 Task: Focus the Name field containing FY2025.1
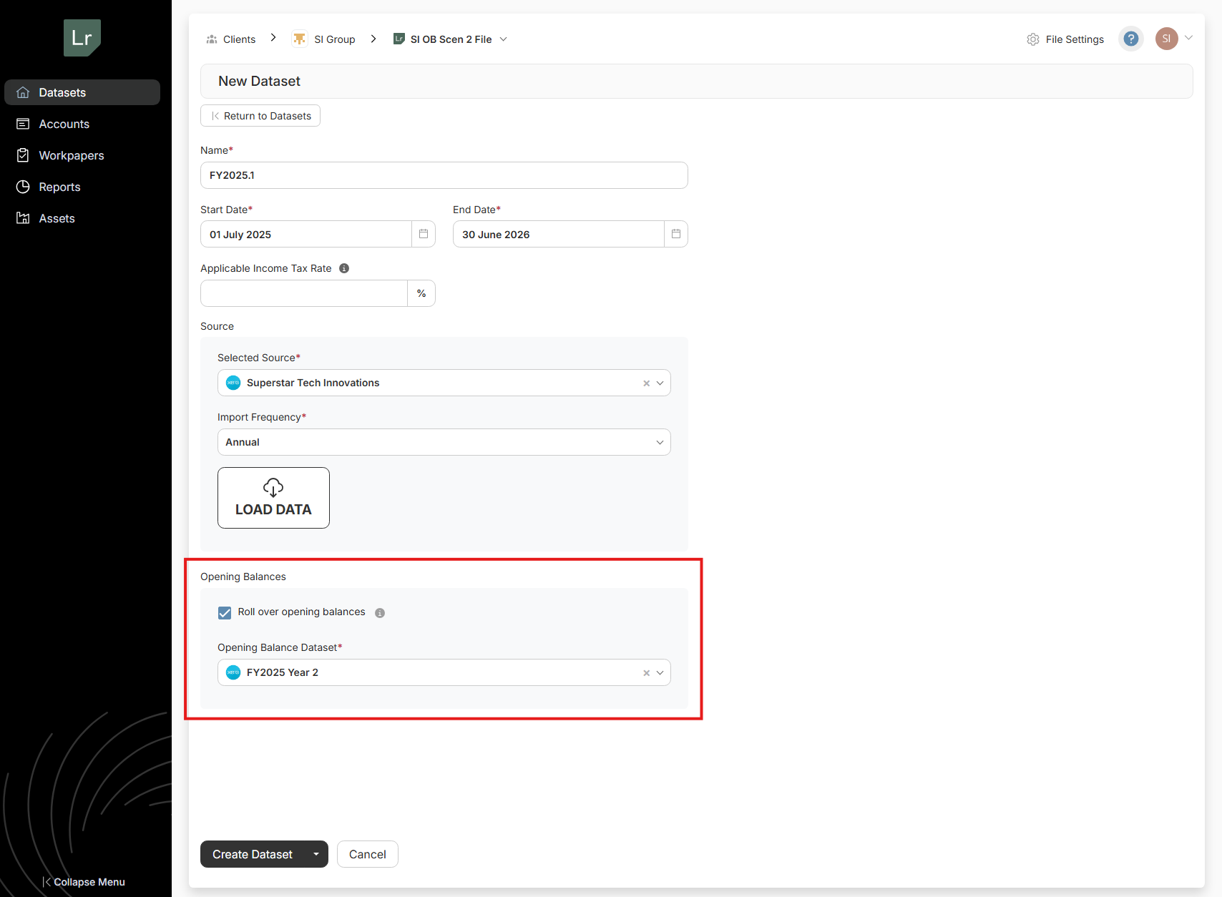[444, 175]
